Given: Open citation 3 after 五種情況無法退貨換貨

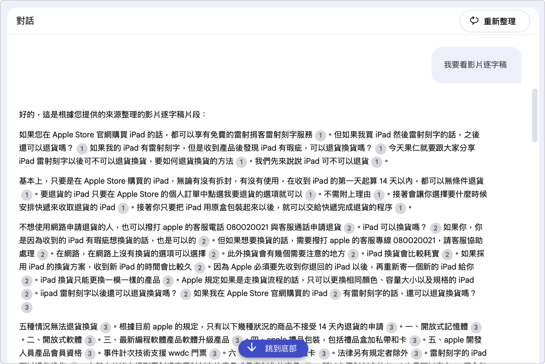Looking at the screenshot, I should [x=105, y=327].
